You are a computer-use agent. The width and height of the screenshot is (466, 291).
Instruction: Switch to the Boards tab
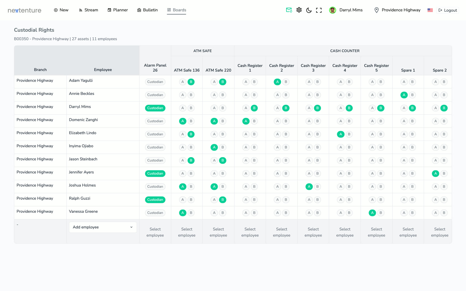pyautogui.click(x=177, y=10)
